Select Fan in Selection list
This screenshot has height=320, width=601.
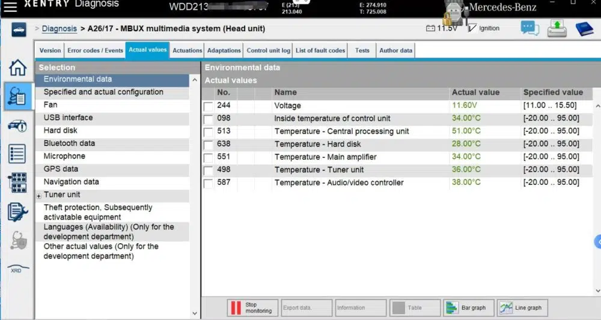click(112, 105)
